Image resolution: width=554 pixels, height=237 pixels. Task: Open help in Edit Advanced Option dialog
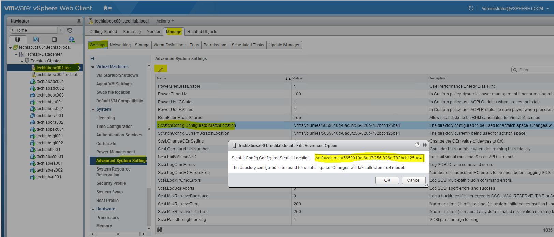pyautogui.click(x=418, y=145)
